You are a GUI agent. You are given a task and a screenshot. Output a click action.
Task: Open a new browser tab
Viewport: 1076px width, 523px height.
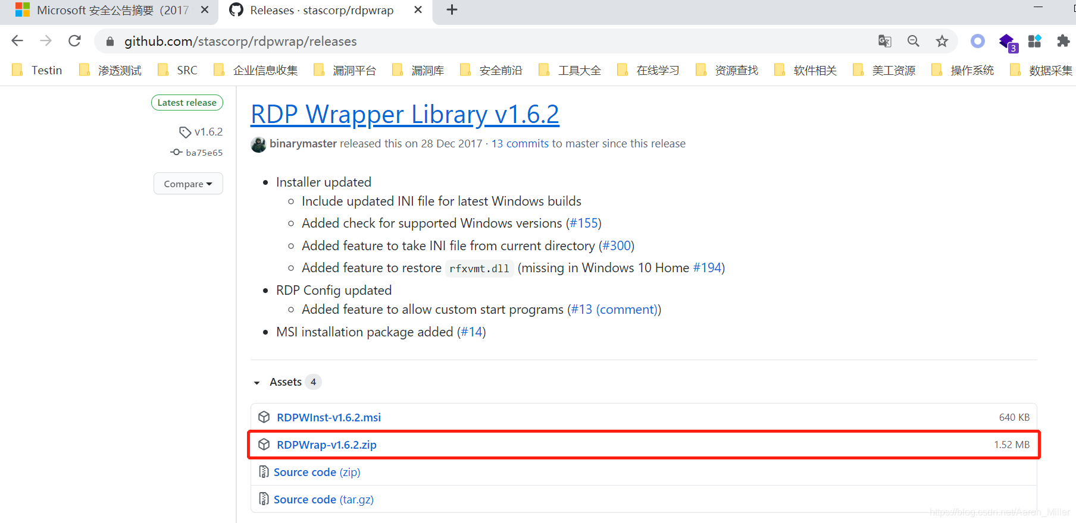(452, 10)
